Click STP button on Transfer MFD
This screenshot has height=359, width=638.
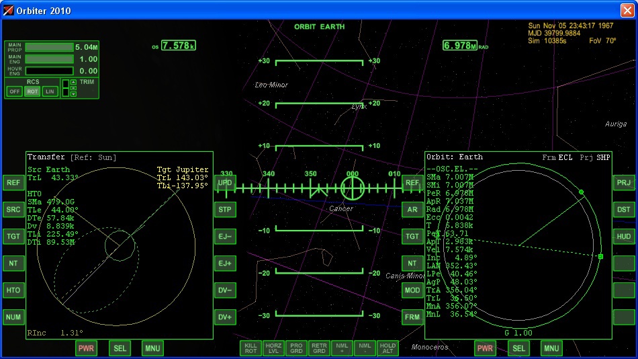click(x=225, y=210)
